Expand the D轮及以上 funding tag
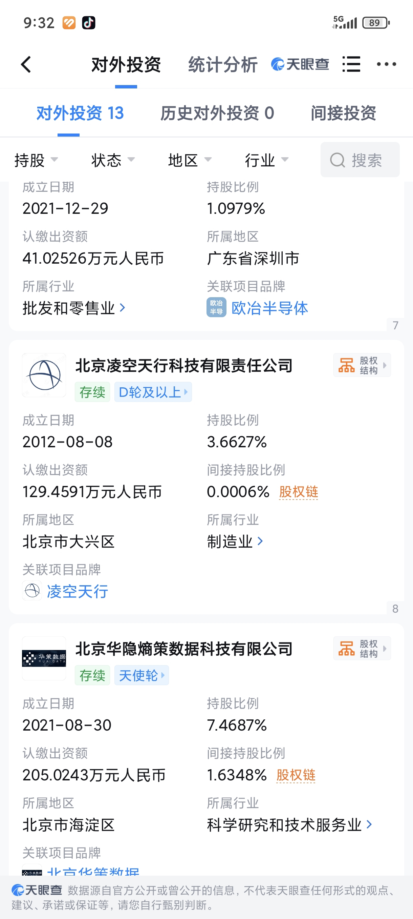Viewport: 413px width, 919px height. click(153, 392)
